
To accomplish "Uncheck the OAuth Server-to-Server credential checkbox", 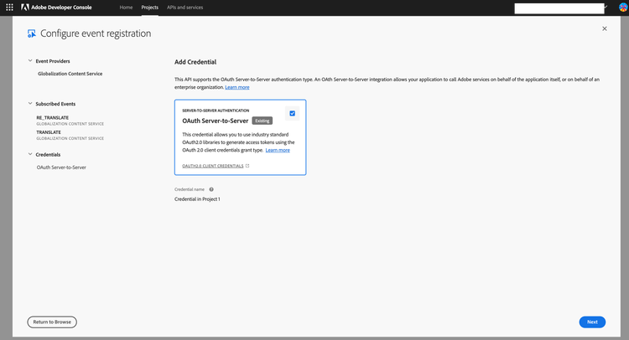I will pos(292,113).
